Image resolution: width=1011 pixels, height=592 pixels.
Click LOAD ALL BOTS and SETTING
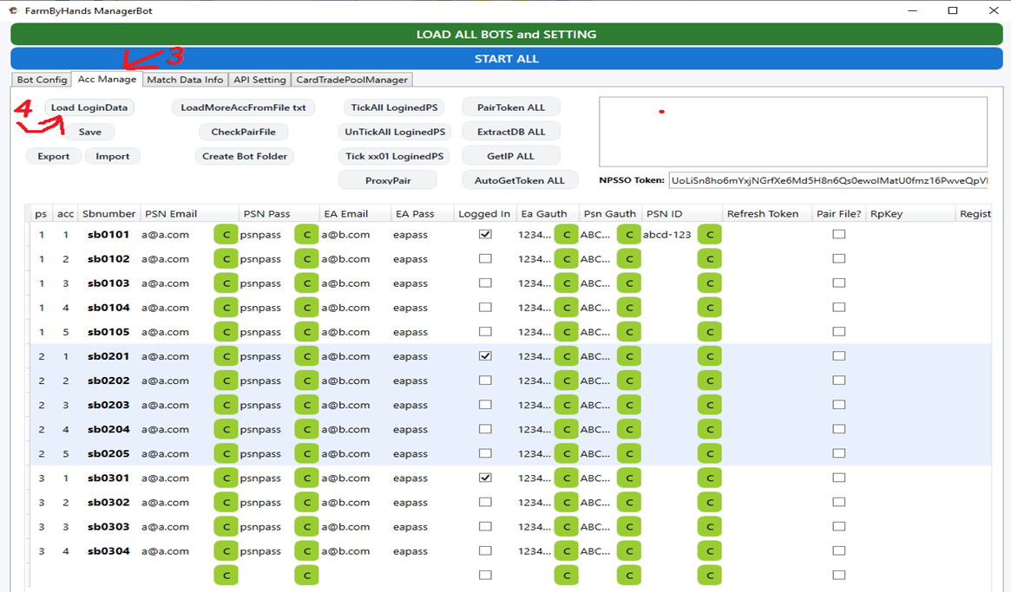[x=506, y=34]
